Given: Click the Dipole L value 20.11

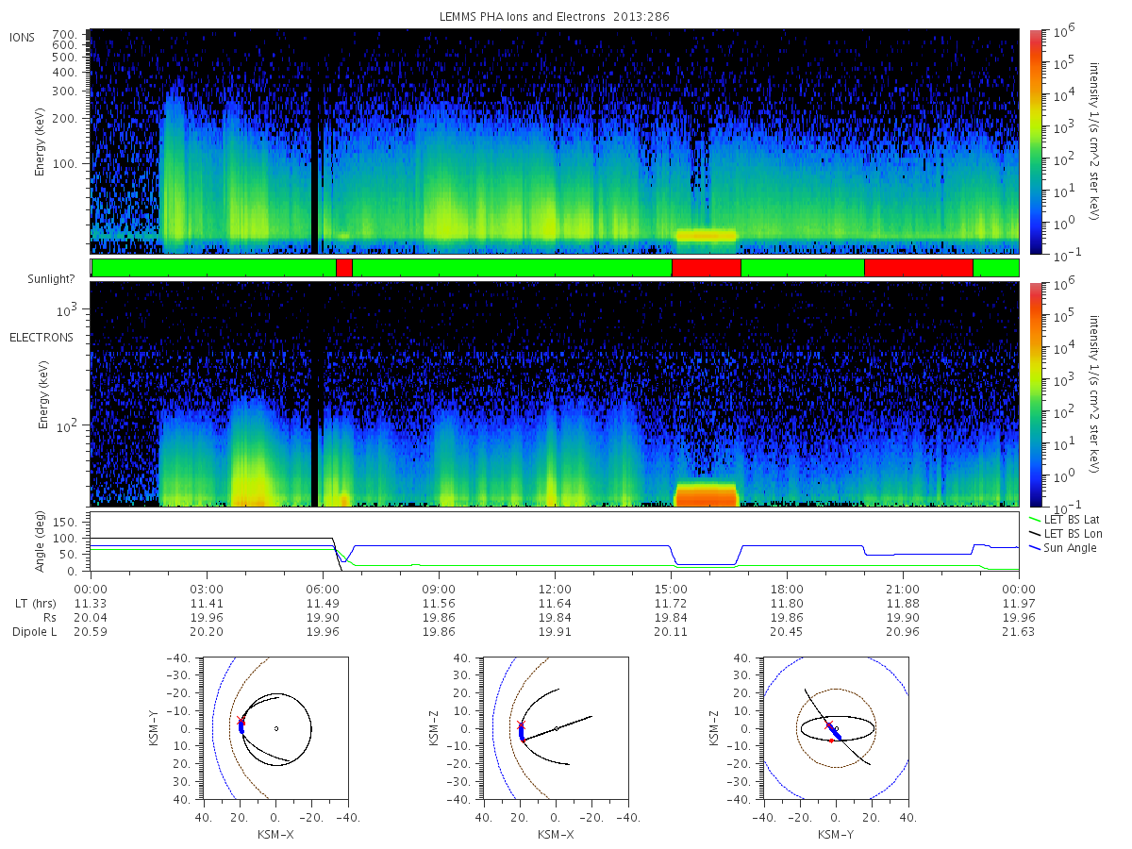Looking at the screenshot, I should [671, 631].
